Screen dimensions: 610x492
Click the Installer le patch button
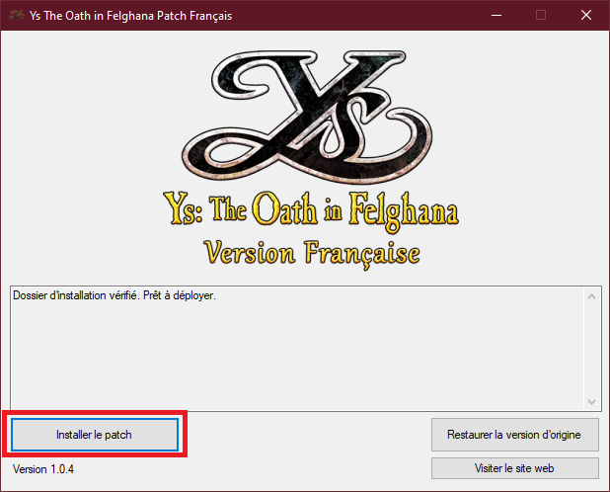point(94,434)
